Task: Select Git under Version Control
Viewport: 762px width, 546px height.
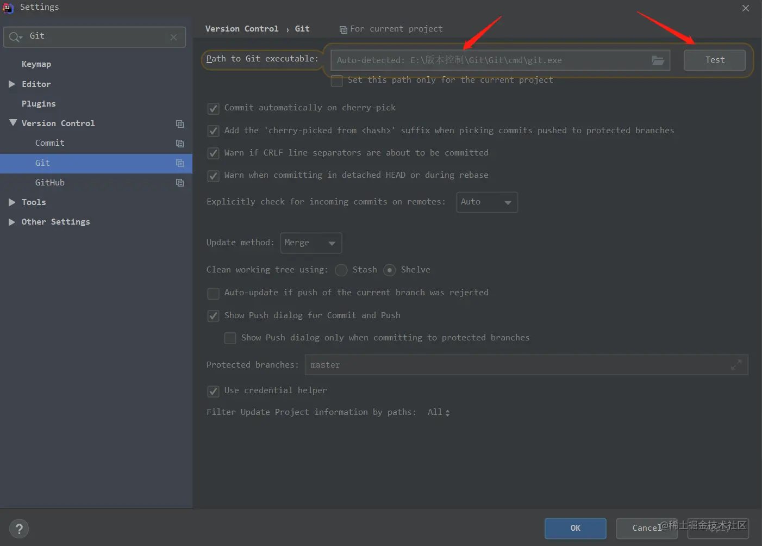Action: (42, 163)
